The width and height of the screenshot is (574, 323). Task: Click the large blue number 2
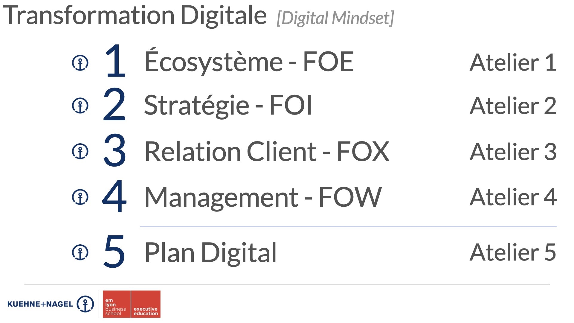(114, 104)
